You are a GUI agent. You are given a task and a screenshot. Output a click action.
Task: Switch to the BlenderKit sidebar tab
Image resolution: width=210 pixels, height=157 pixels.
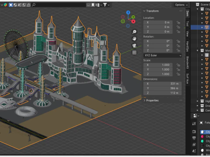187,62
